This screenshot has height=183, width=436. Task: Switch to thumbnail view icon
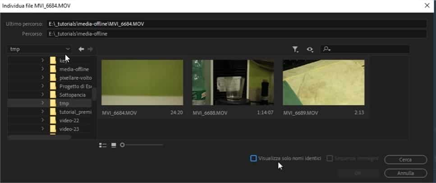114,145
